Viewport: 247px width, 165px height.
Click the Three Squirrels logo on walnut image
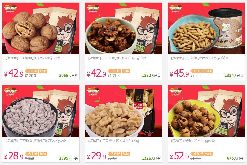pos(10,9)
